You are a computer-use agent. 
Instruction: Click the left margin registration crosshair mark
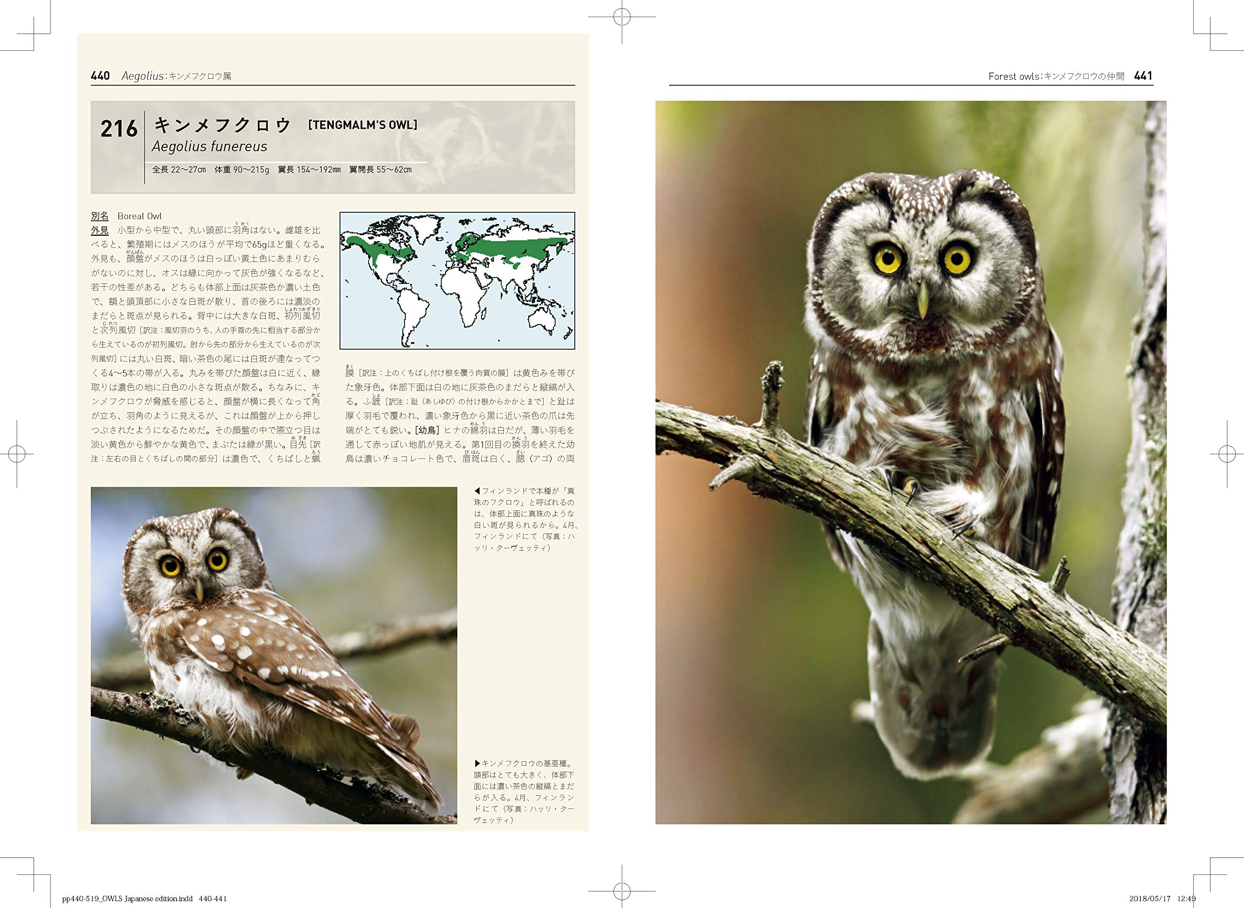[x=17, y=454]
